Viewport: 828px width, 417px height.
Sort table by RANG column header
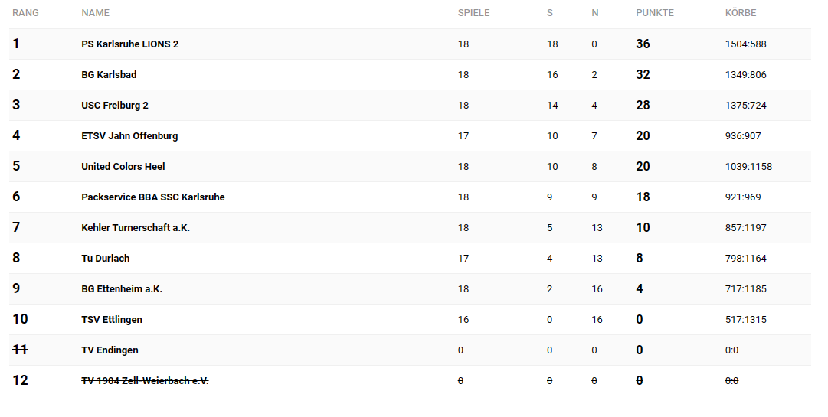click(25, 13)
